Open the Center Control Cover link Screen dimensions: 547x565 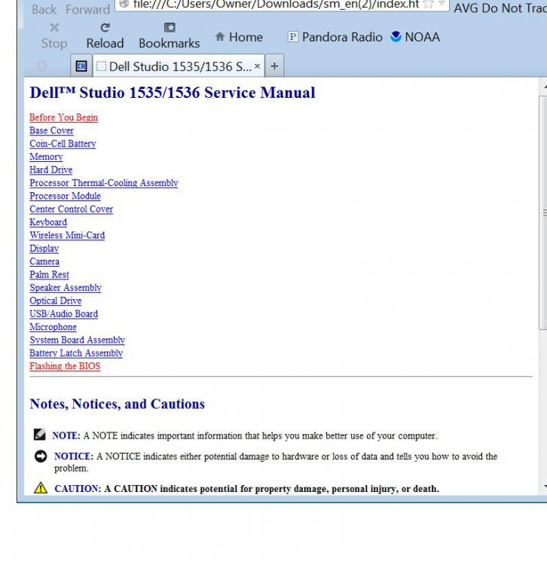pyautogui.click(x=71, y=209)
